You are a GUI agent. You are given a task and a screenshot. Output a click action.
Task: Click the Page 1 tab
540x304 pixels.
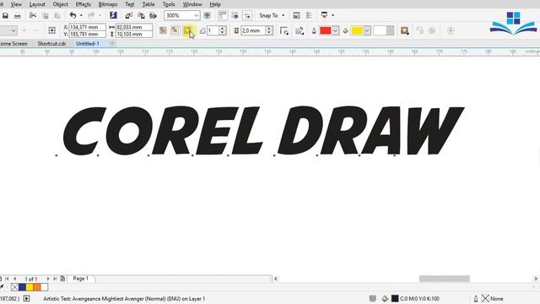(81, 279)
